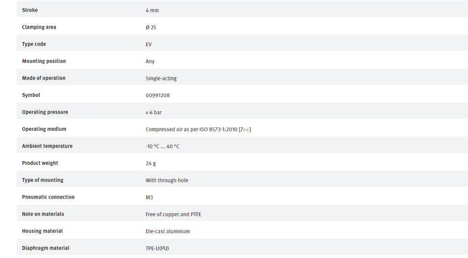The height and width of the screenshot is (258, 468).
Task: Select the Ø 25 clamping value
Action: point(151,28)
